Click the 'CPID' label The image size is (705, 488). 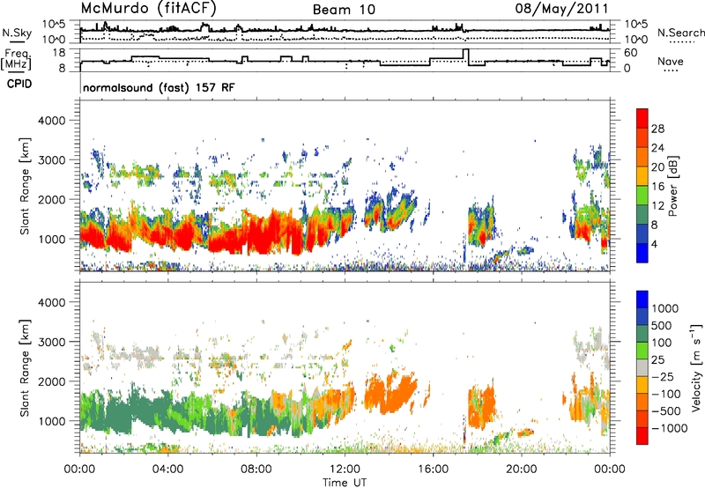pos(19,84)
